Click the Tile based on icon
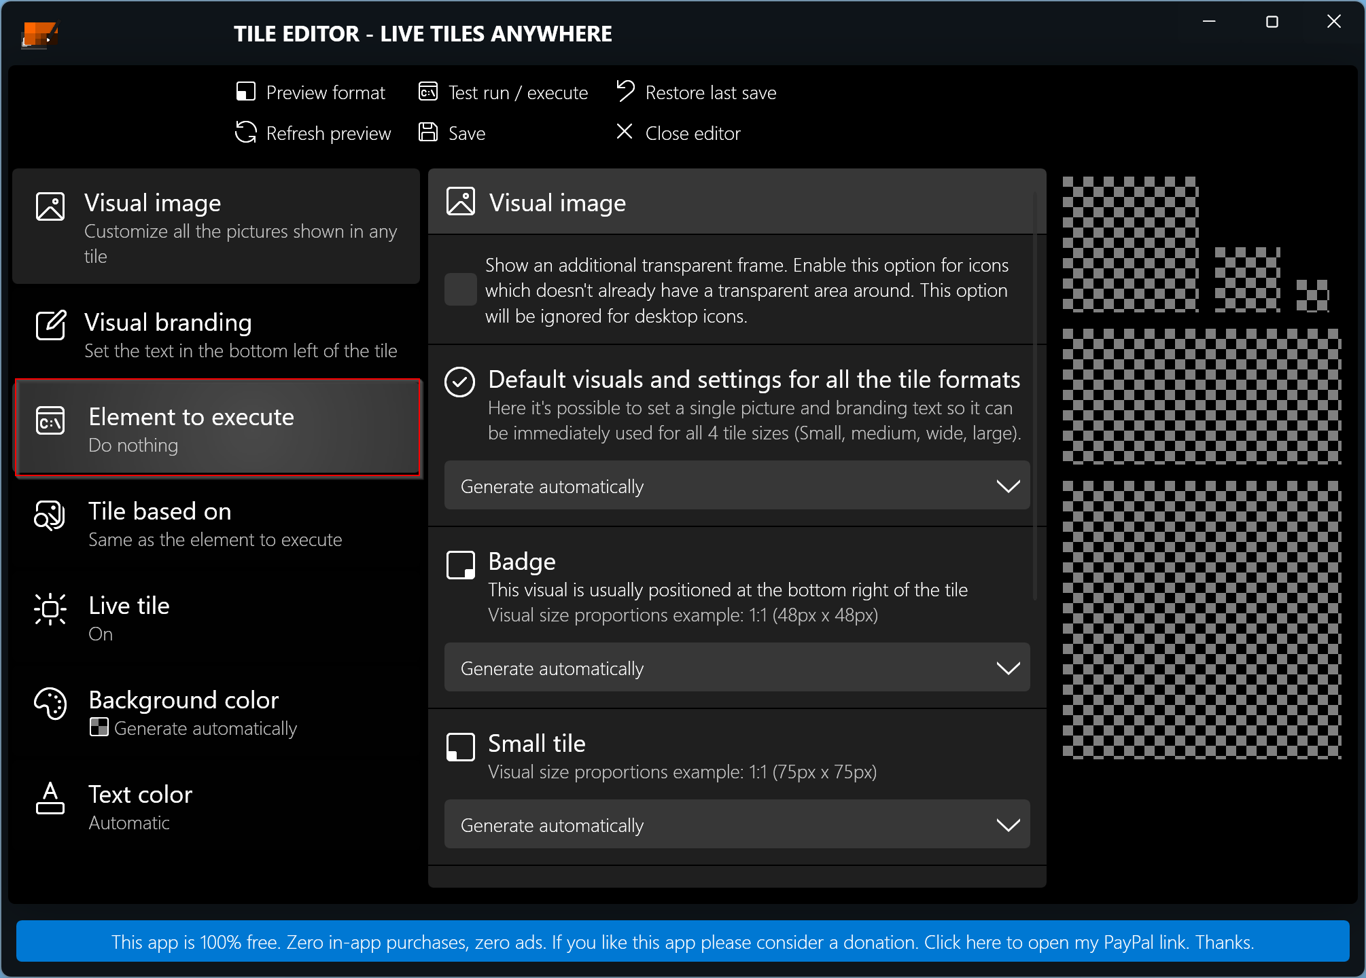The image size is (1366, 978). click(50, 515)
